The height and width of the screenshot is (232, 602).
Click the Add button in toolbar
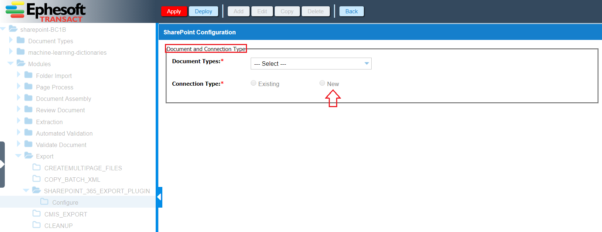[x=239, y=11]
